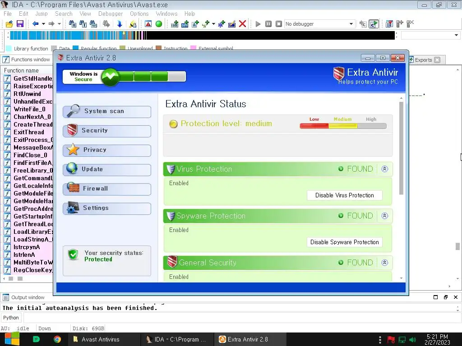Switch to the Exports tab in IDA

423,60
